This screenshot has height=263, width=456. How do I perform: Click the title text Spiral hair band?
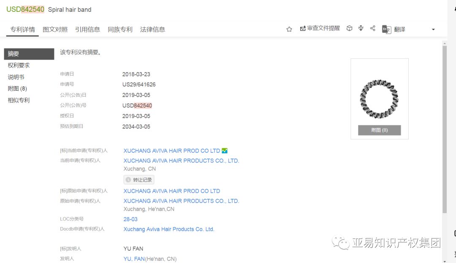[70, 10]
